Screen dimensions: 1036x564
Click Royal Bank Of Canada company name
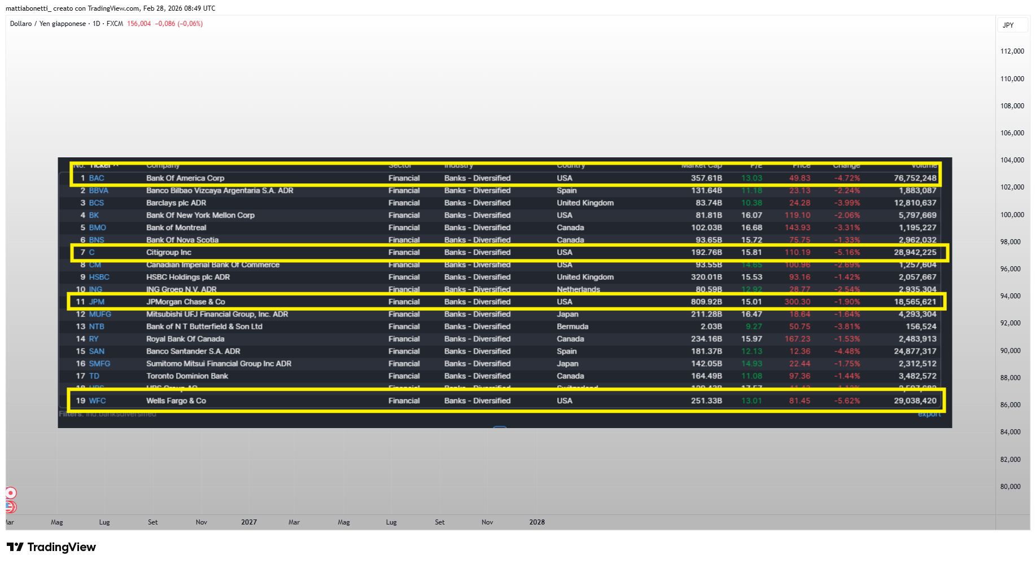[x=185, y=340]
